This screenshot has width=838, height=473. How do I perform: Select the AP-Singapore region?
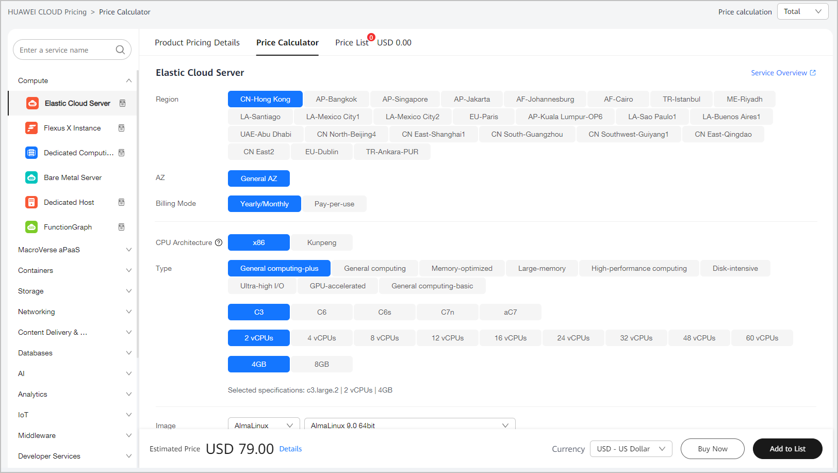[405, 99]
